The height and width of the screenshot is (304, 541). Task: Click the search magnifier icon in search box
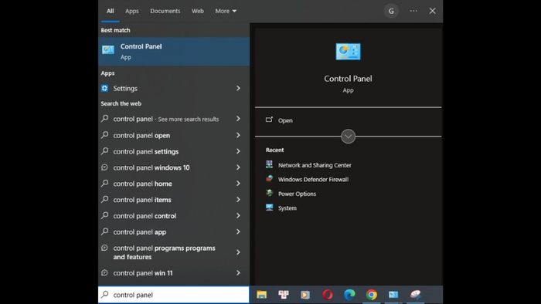105,295
